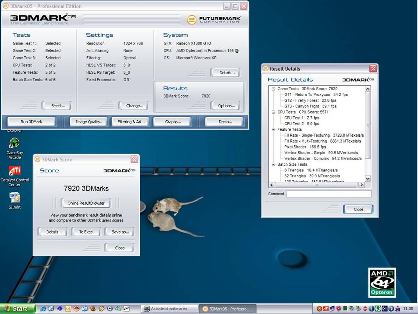Open the Start menu
This screenshot has height=314, width=418.
tap(18, 309)
